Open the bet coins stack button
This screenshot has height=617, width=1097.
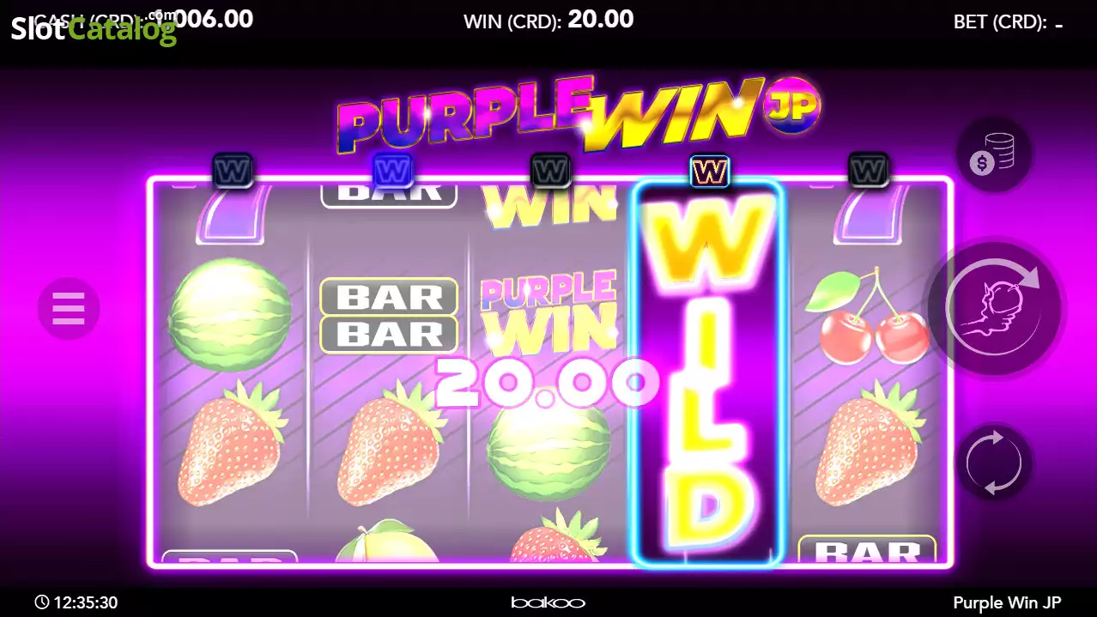pyautogui.click(x=994, y=155)
